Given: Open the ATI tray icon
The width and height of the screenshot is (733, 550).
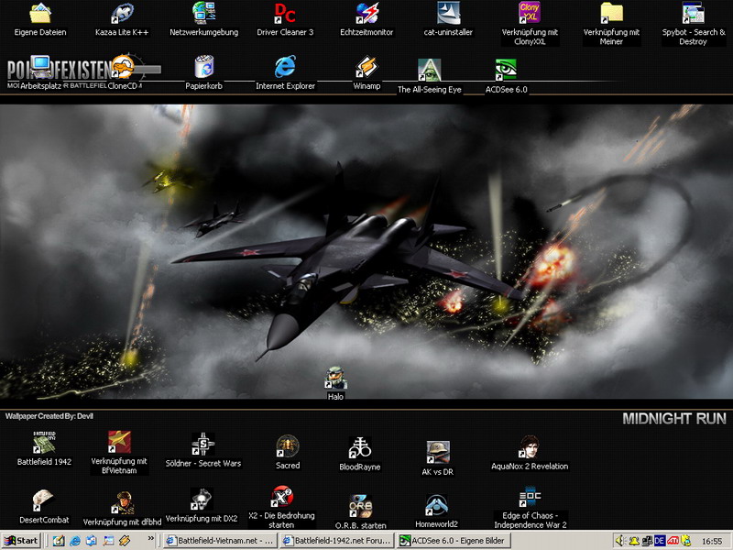Looking at the screenshot, I should (x=673, y=541).
